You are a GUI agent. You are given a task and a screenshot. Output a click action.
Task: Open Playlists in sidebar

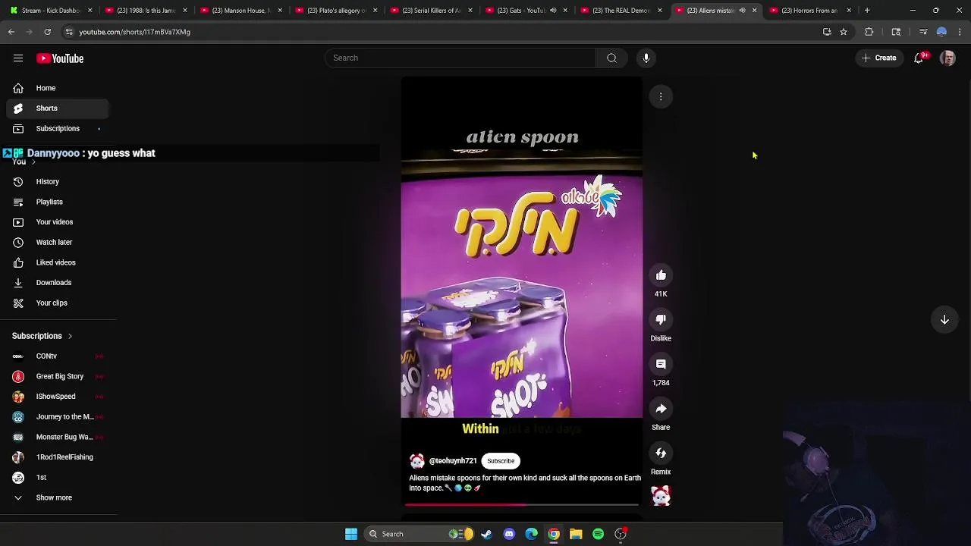(58, 202)
